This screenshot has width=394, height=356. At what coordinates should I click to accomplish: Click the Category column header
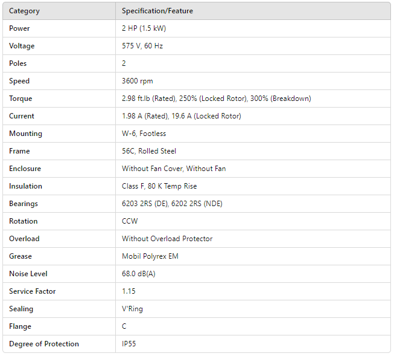(24, 11)
